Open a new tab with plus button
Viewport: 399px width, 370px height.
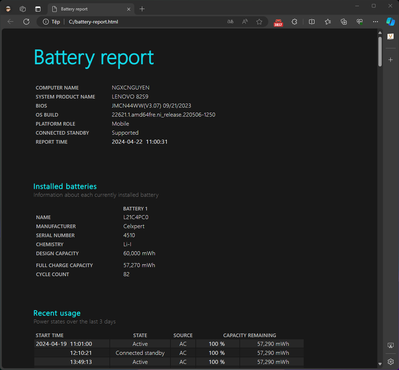coord(142,9)
